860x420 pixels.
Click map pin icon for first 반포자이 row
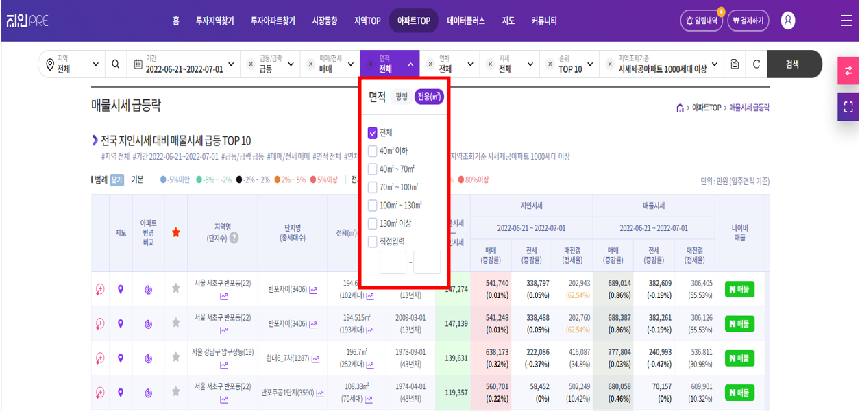pos(121,289)
